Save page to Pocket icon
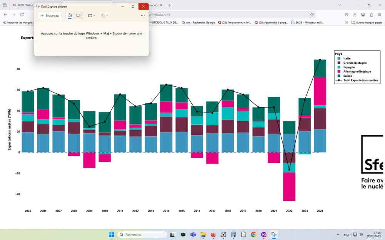Screen dimensions: 385x240 (x=346, y=15)
